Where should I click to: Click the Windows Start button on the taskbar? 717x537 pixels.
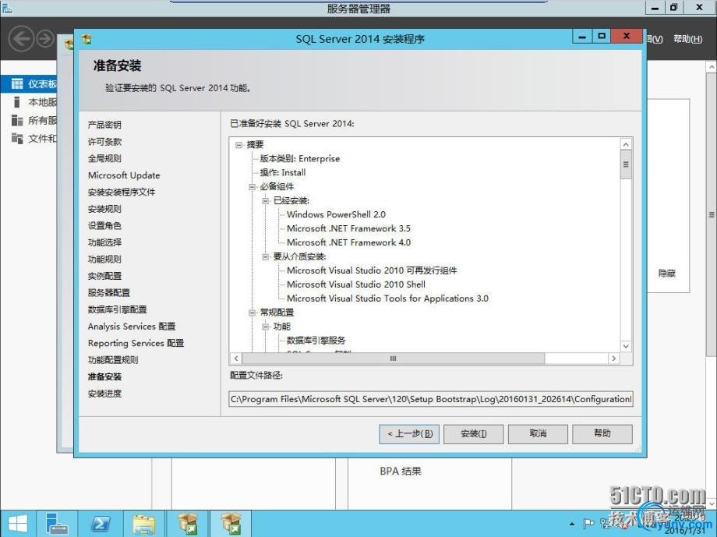pyautogui.click(x=17, y=524)
